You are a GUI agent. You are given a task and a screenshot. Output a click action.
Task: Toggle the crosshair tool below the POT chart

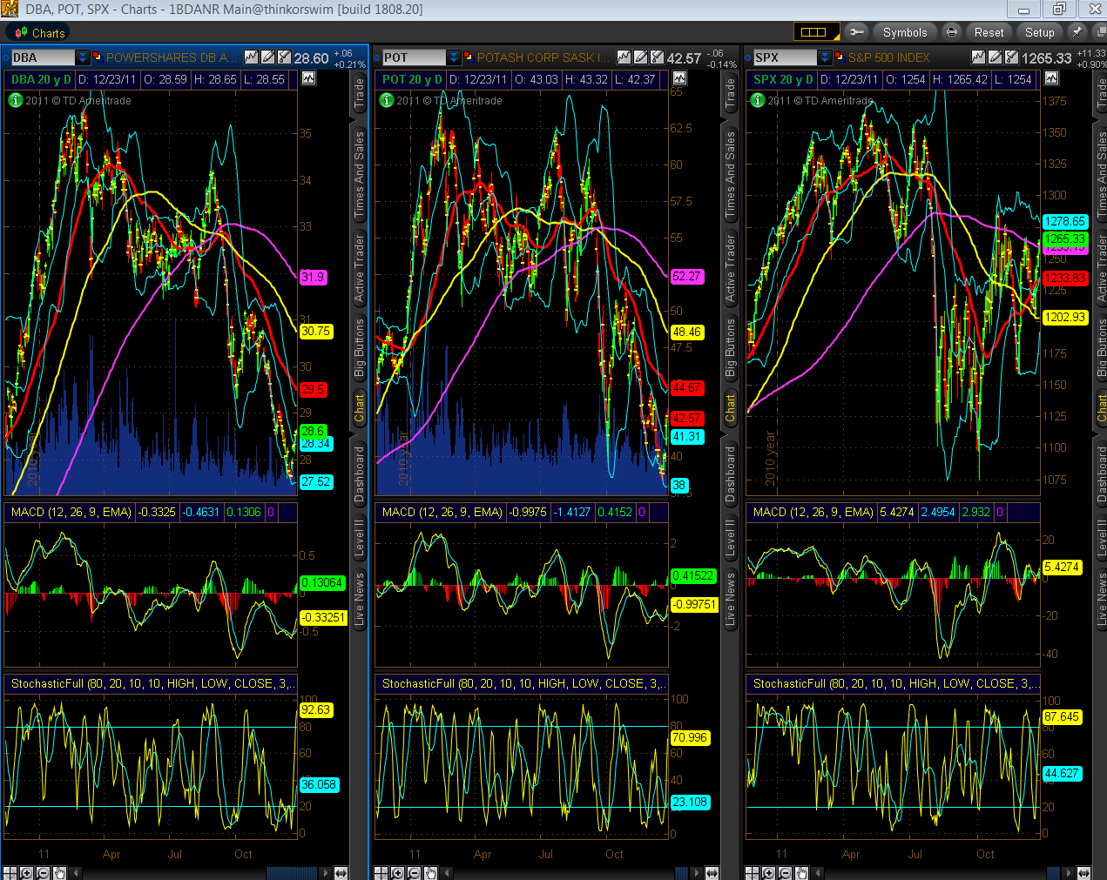[381, 873]
